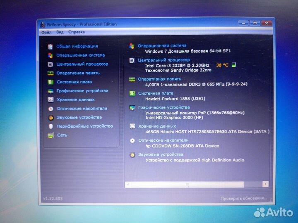Click version label v1.32.803
The image size is (298, 223).
click(53, 199)
